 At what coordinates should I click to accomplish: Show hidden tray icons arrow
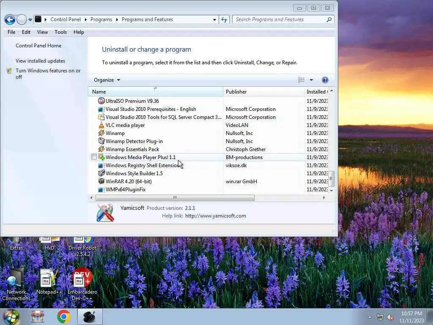tap(370, 317)
